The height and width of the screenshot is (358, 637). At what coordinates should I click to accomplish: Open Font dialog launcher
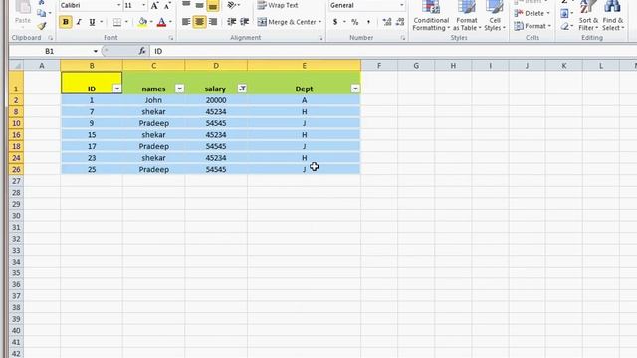(171, 38)
